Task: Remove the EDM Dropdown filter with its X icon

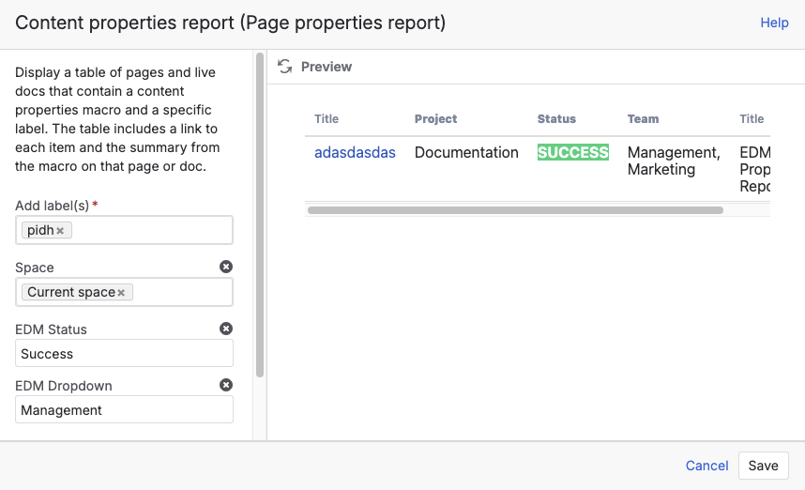Action: (226, 385)
